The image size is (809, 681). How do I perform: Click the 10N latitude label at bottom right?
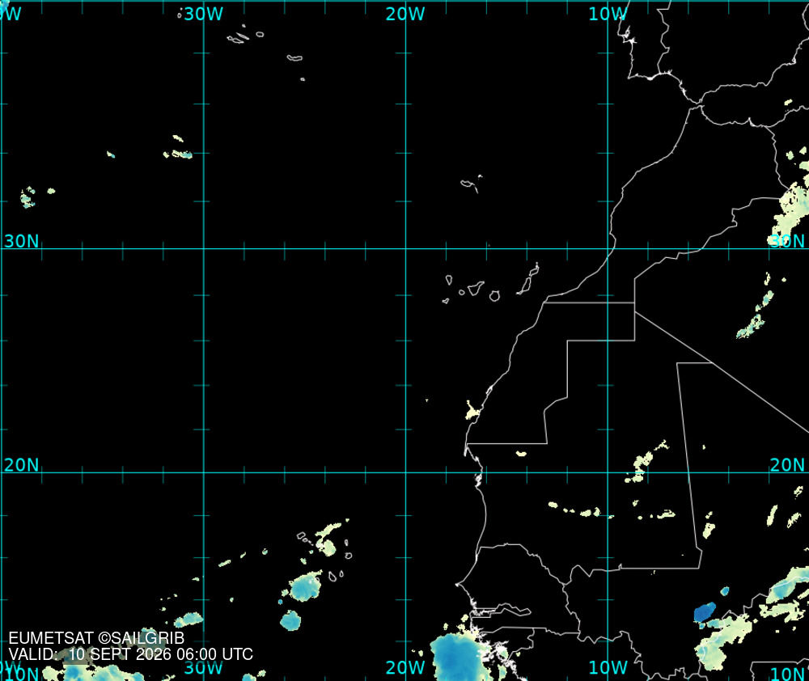coord(787,674)
